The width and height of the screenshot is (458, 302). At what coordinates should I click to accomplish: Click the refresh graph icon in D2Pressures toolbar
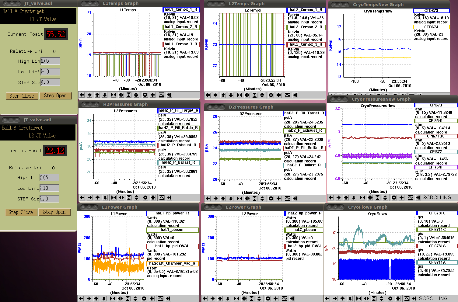coord(288,199)
